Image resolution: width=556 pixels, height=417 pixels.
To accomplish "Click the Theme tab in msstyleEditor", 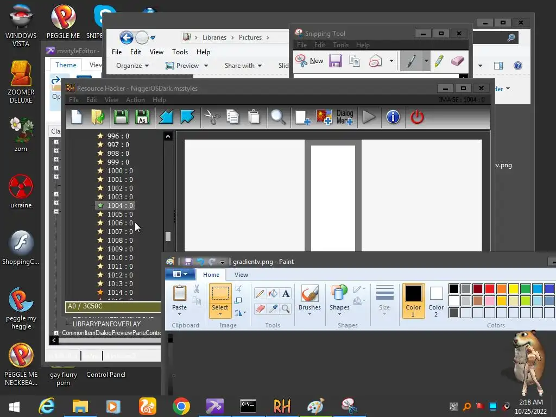I will coord(66,65).
